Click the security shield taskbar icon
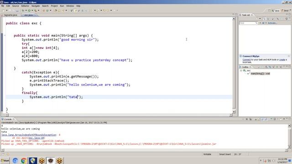 (33, 161)
